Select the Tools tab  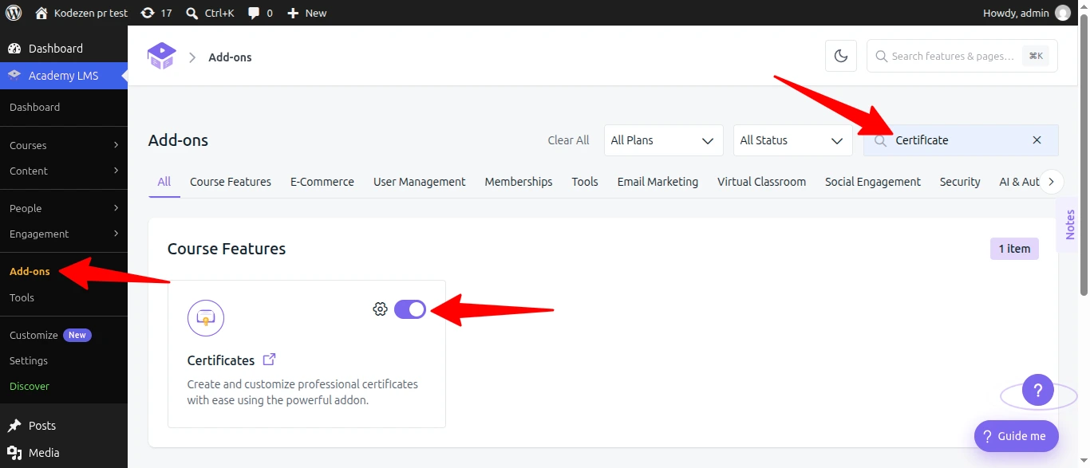585,182
